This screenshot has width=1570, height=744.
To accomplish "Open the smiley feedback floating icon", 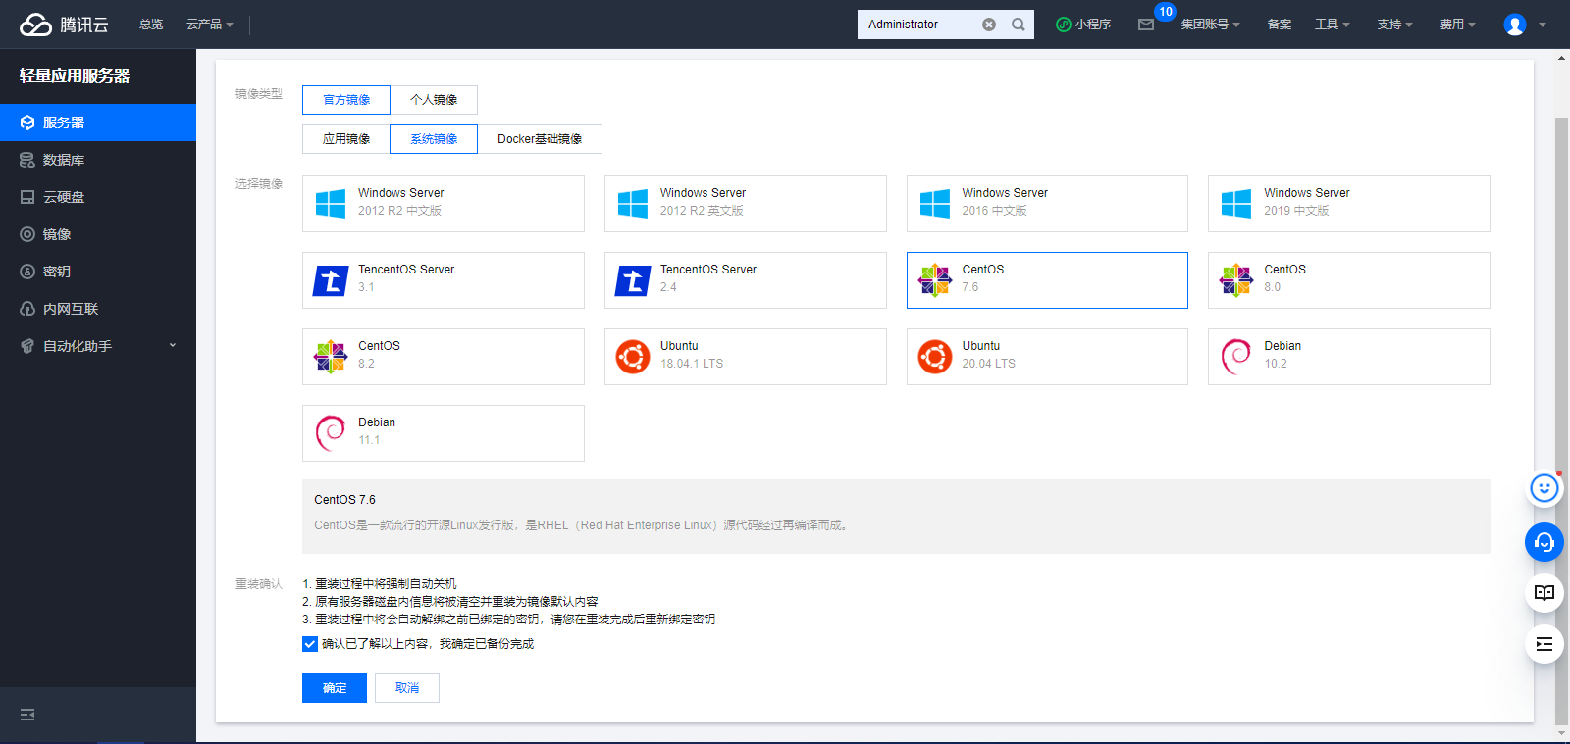I will coord(1544,488).
